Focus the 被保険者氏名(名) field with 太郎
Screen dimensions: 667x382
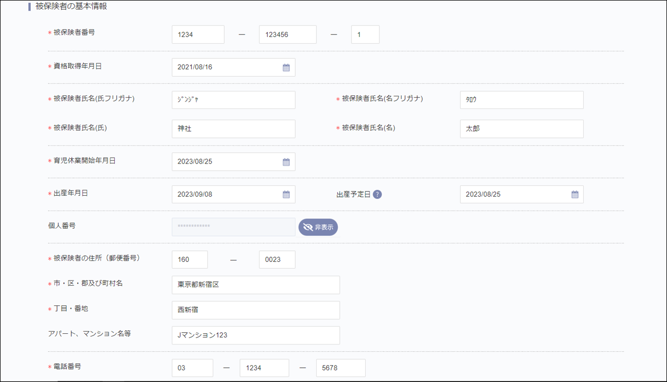521,129
